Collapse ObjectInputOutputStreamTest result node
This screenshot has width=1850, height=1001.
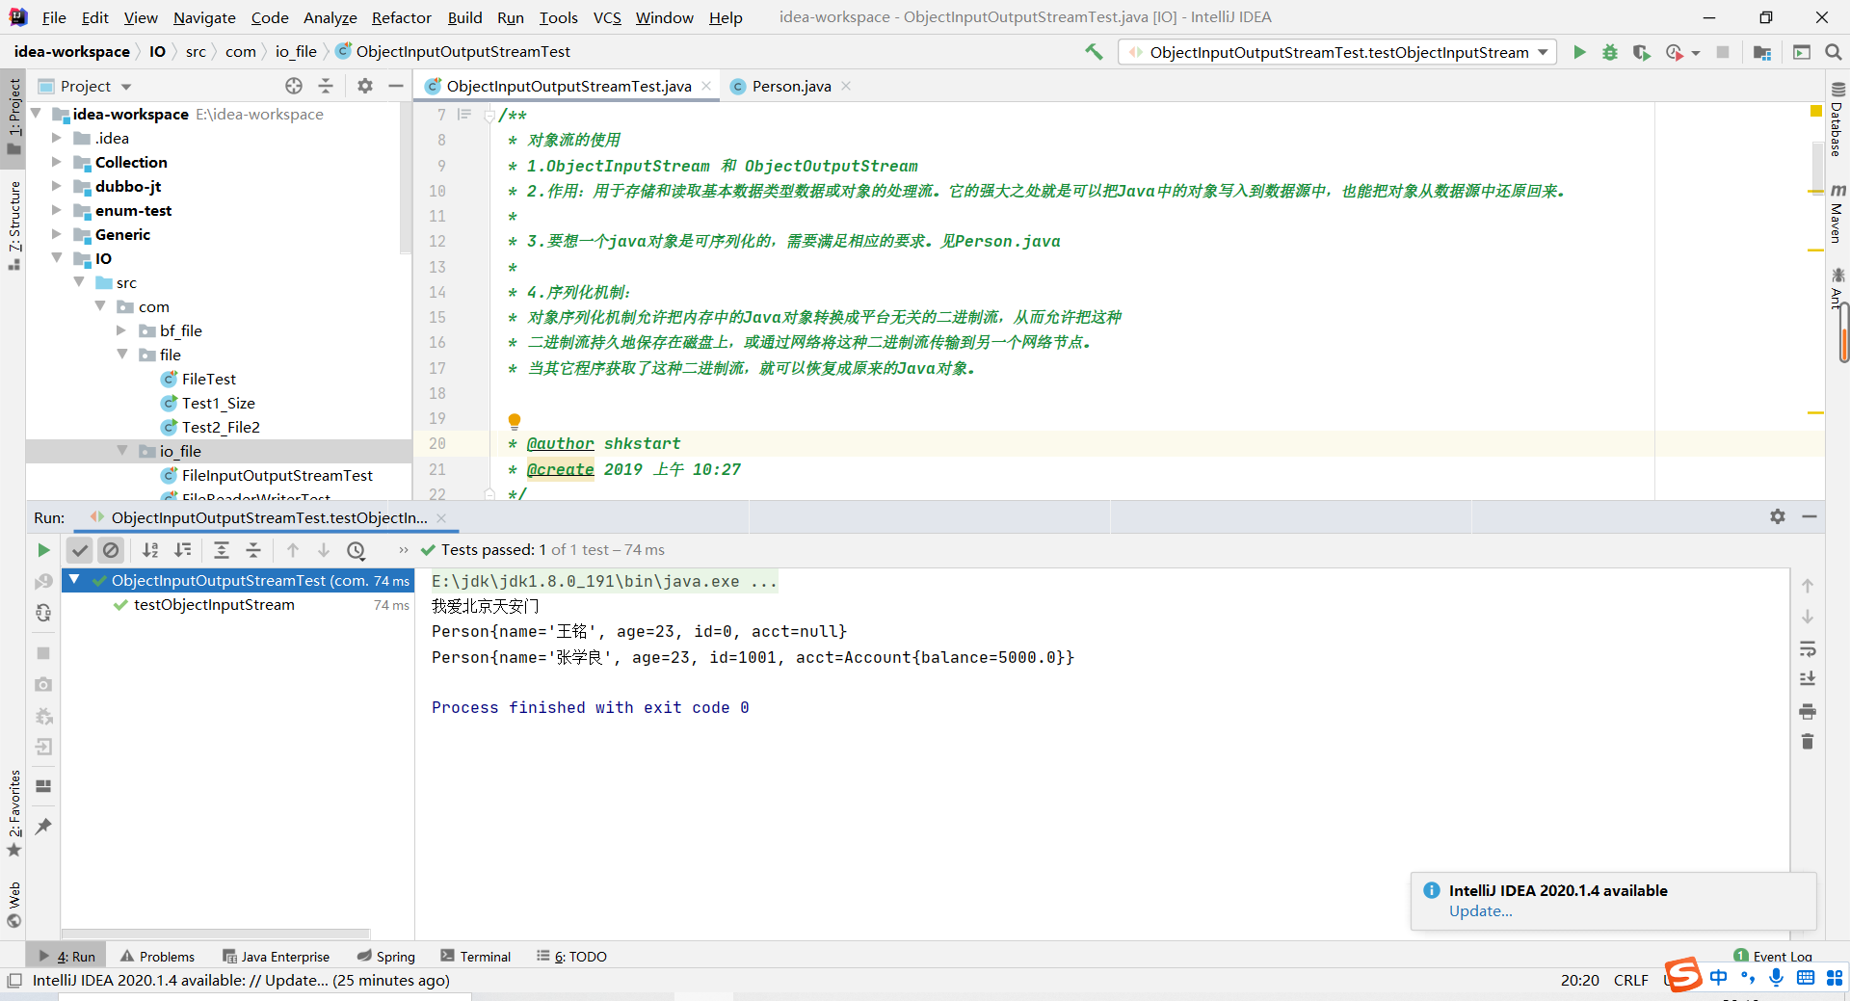click(x=74, y=580)
